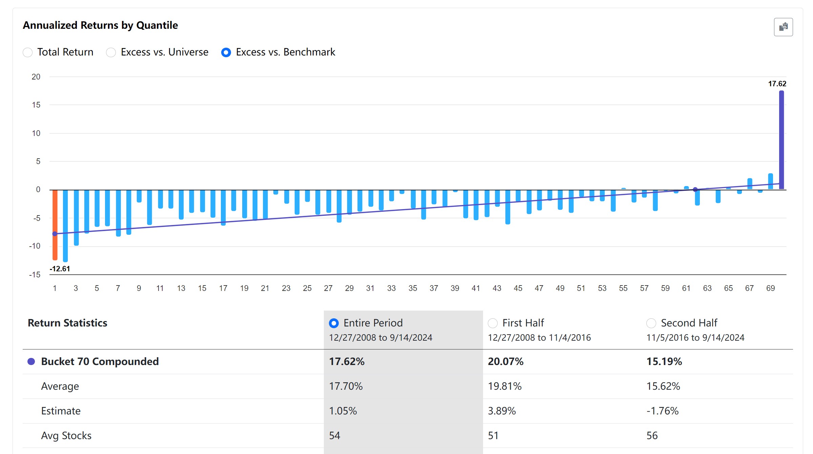
Task: Click the Estimate row label
Action: (61, 411)
